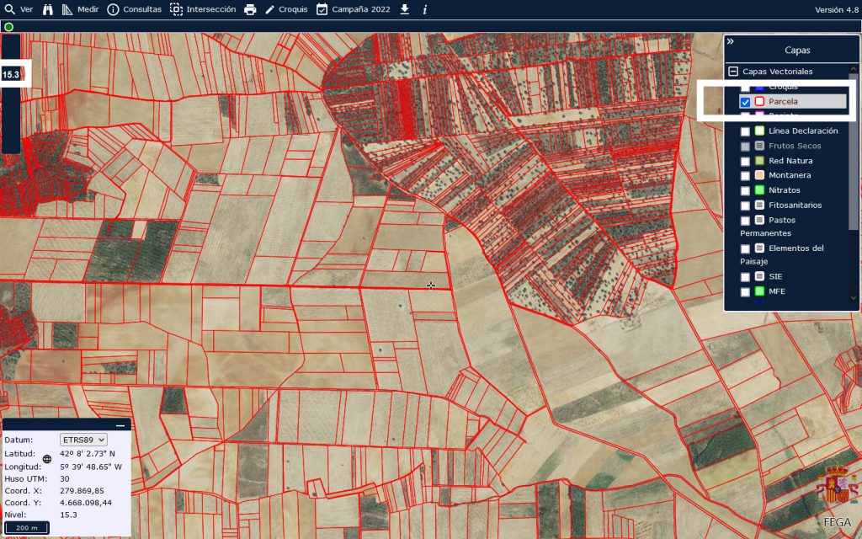
Task: Click the layer list scrollbar down arrow
Action: coord(853,297)
